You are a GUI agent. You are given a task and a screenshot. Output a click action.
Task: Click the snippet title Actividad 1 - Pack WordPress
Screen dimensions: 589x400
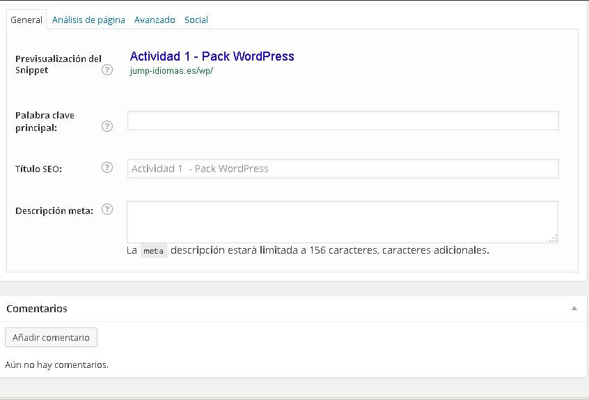[212, 56]
